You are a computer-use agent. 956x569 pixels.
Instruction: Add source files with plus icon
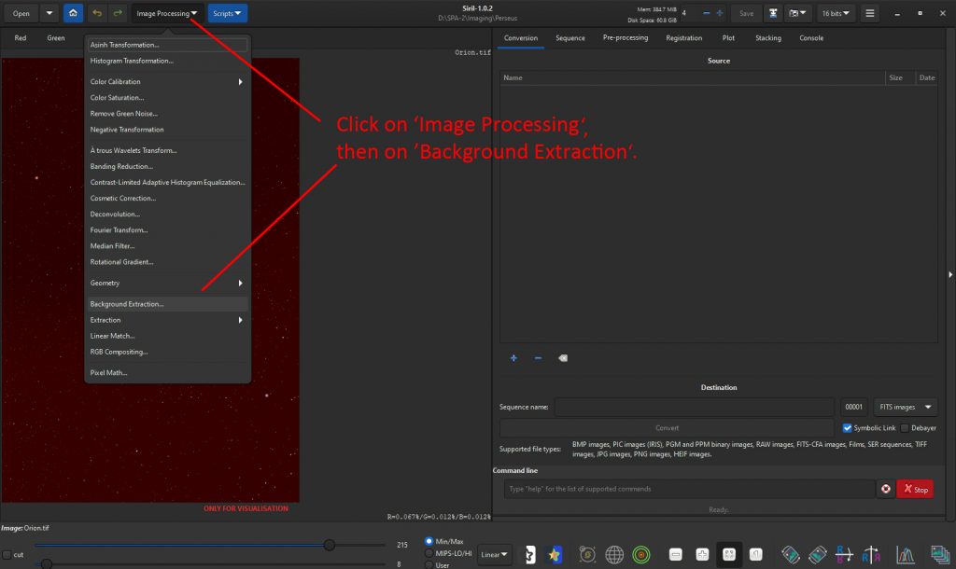pos(513,358)
